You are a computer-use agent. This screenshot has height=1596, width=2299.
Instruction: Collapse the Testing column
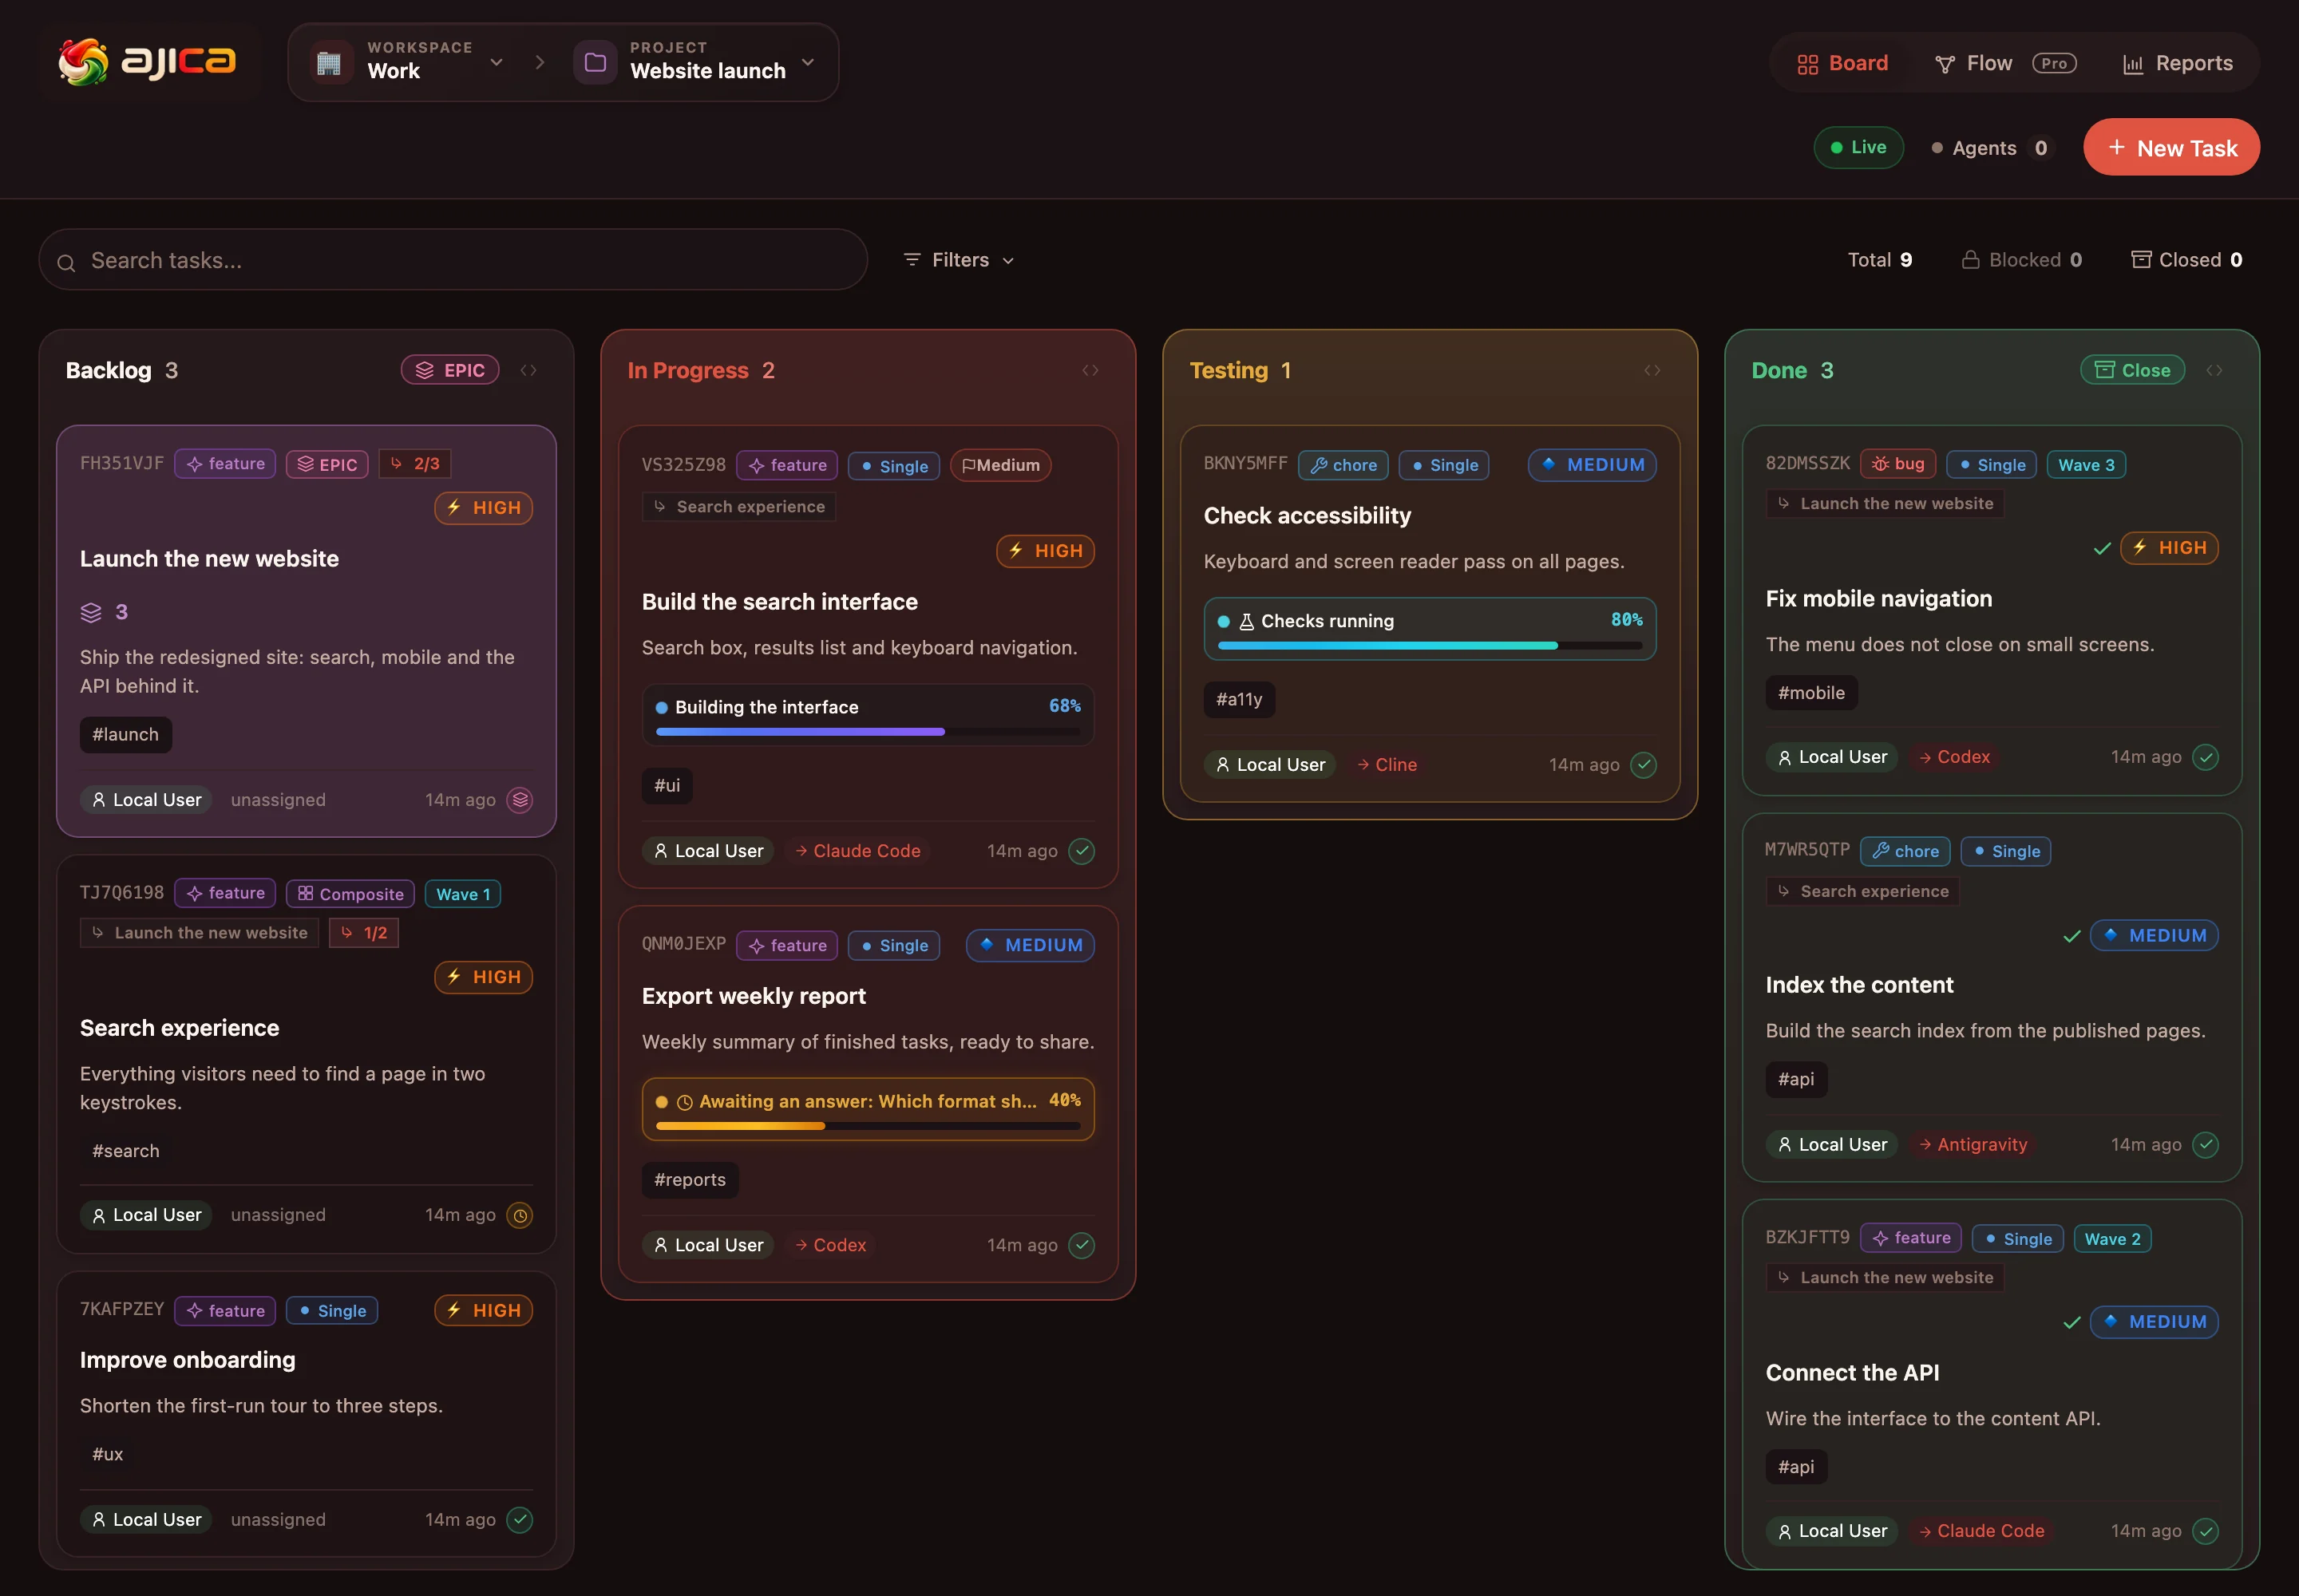point(1652,371)
